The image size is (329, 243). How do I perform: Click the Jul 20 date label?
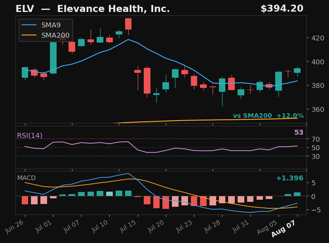pyautogui.click(x=156, y=226)
